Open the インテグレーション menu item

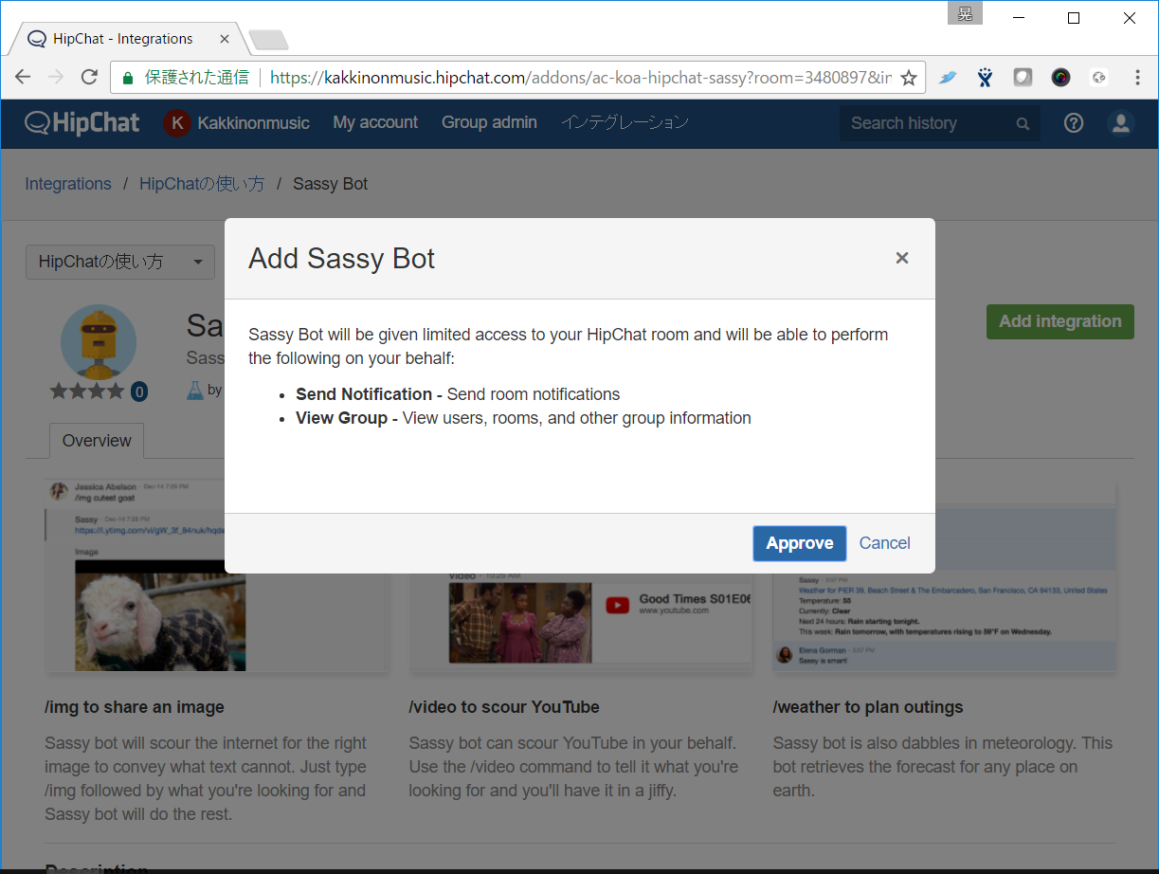point(625,122)
